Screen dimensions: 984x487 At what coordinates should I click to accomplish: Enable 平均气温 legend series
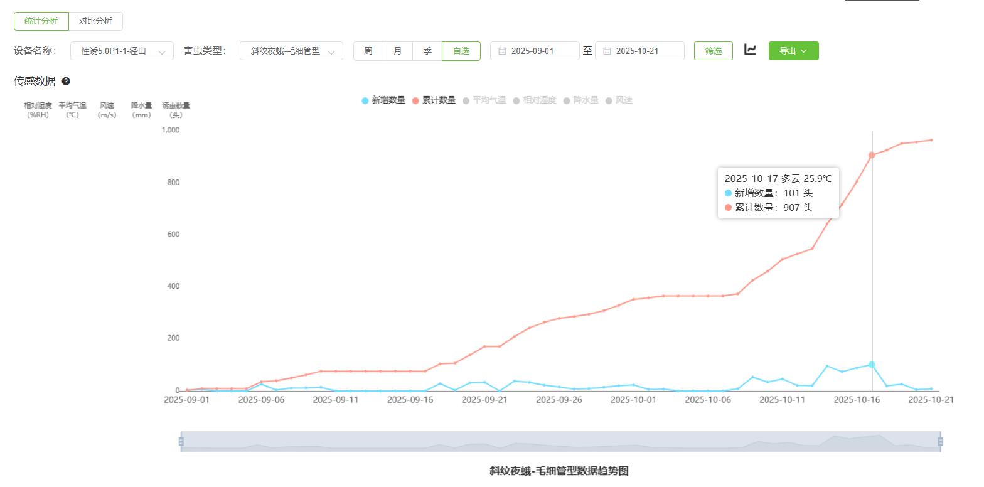[484, 100]
